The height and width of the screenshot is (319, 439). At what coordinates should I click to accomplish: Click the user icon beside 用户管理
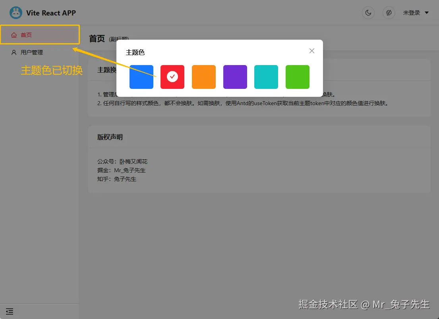[14, 52]
